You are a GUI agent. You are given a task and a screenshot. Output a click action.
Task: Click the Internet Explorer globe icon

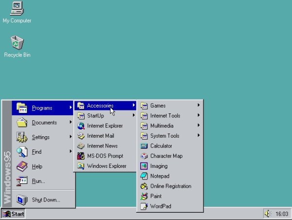click(x=81, y=126)
